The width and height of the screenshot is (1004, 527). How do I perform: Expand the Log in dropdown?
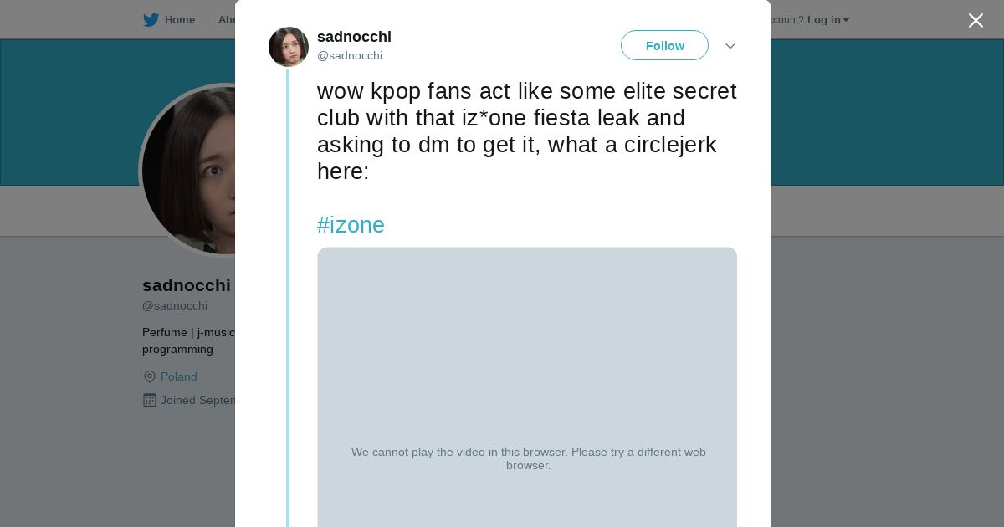coord(827,20)
